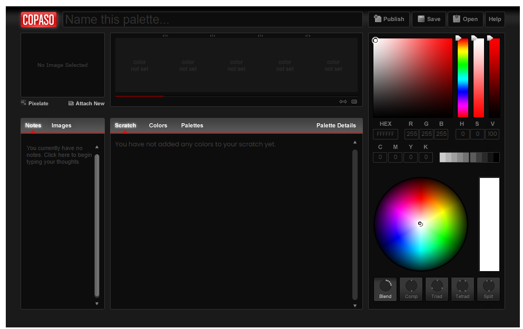Select the Scratch tab
The width and height of the screenshot is (523, 329).
point(125,125)
